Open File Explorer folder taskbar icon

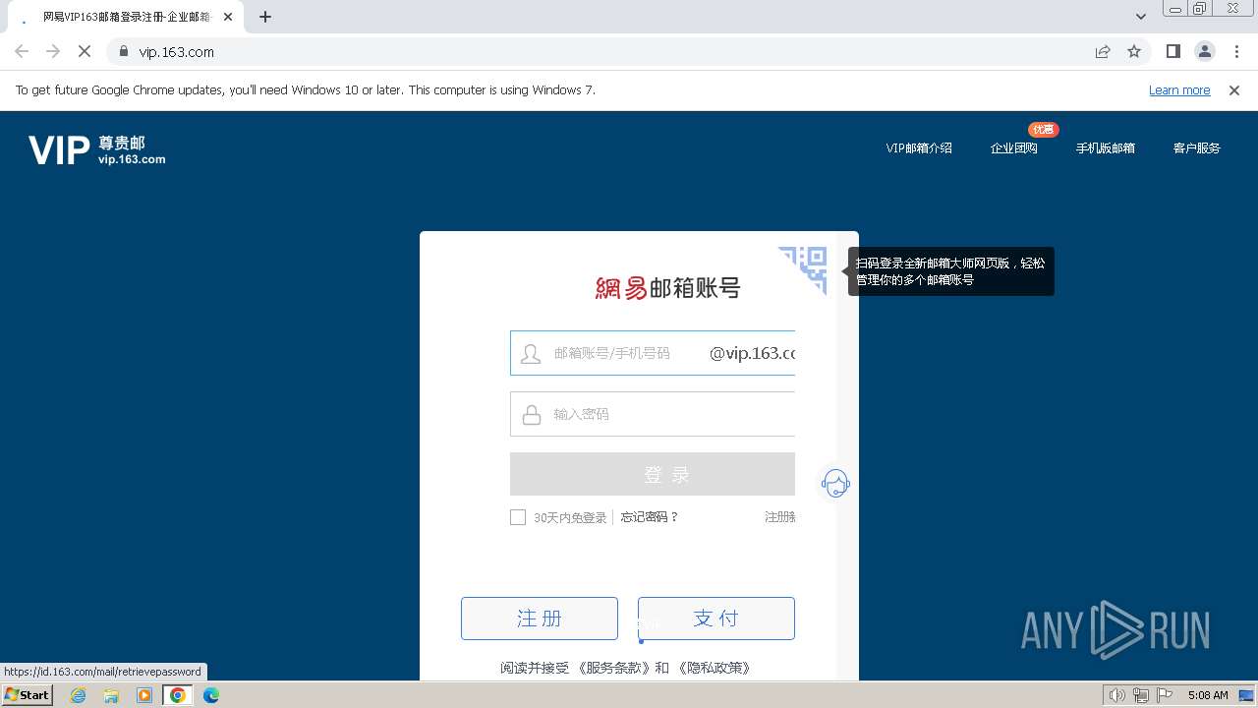click(x=111, y=695)
